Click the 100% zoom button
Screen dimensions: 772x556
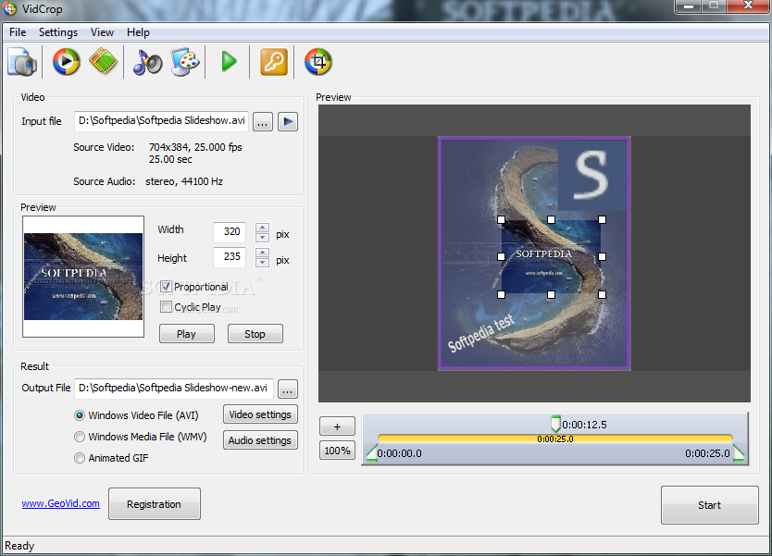point(337,451)
